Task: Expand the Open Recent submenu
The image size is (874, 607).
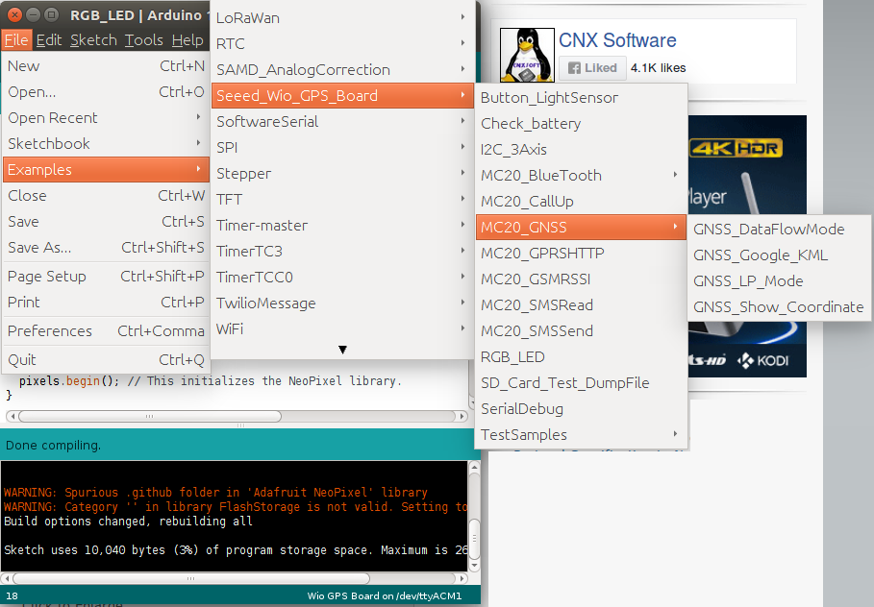Action: (106, 118)
